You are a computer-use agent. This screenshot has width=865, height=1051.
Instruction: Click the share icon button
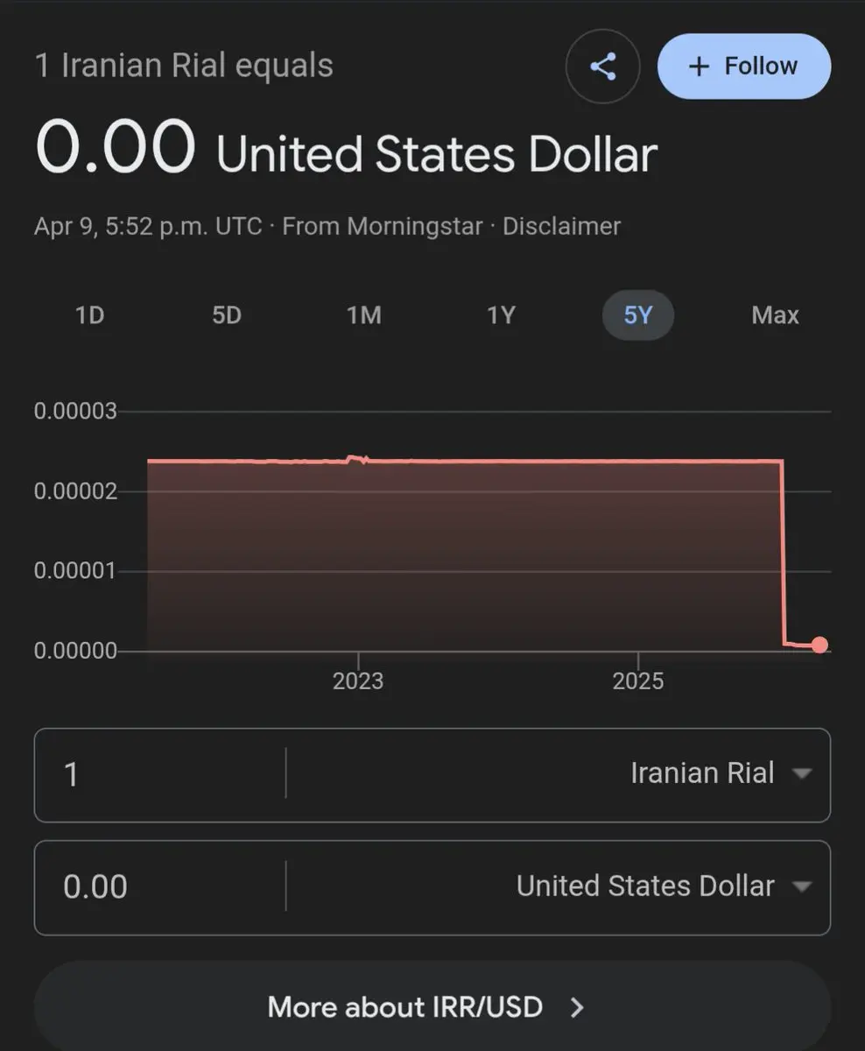(602, 67)
